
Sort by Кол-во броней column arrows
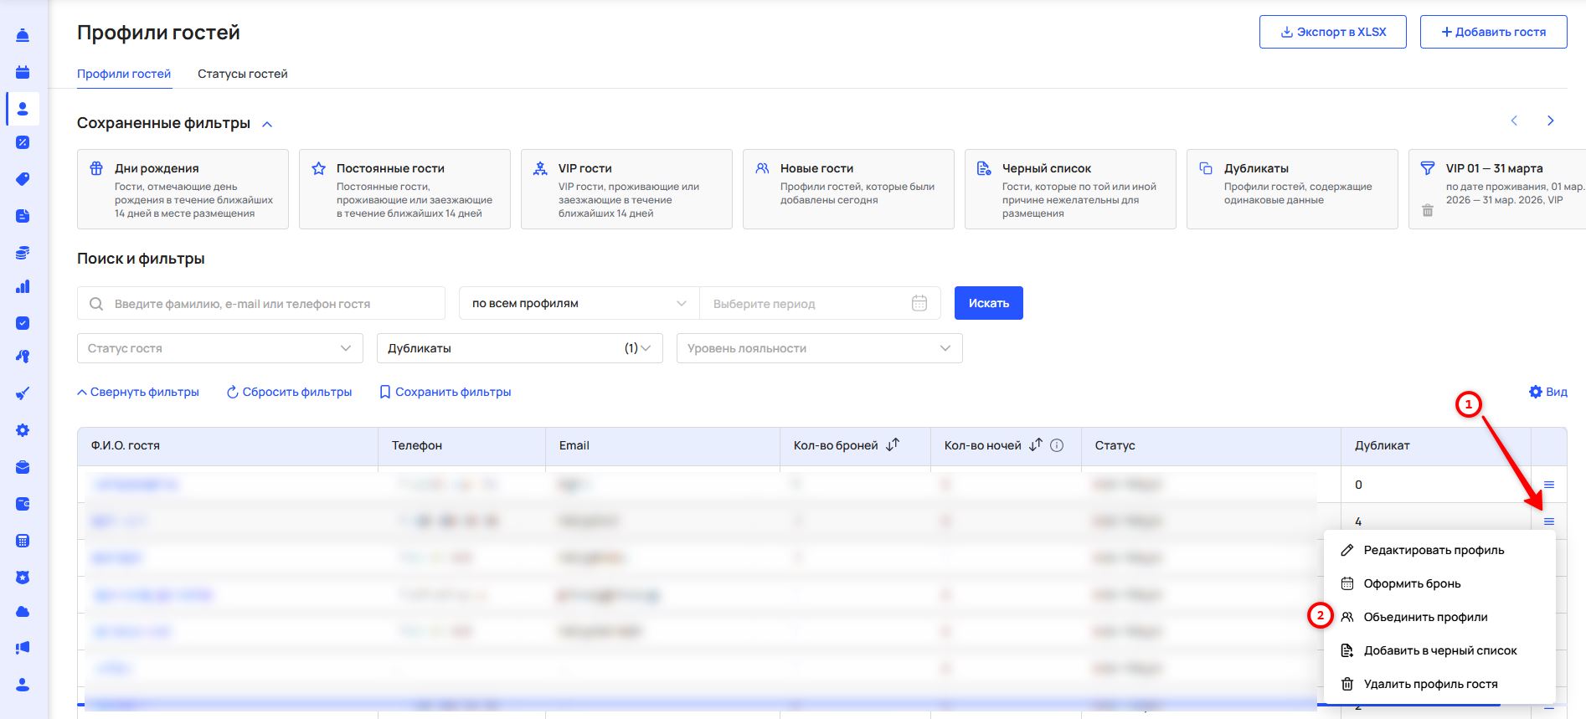893,445
